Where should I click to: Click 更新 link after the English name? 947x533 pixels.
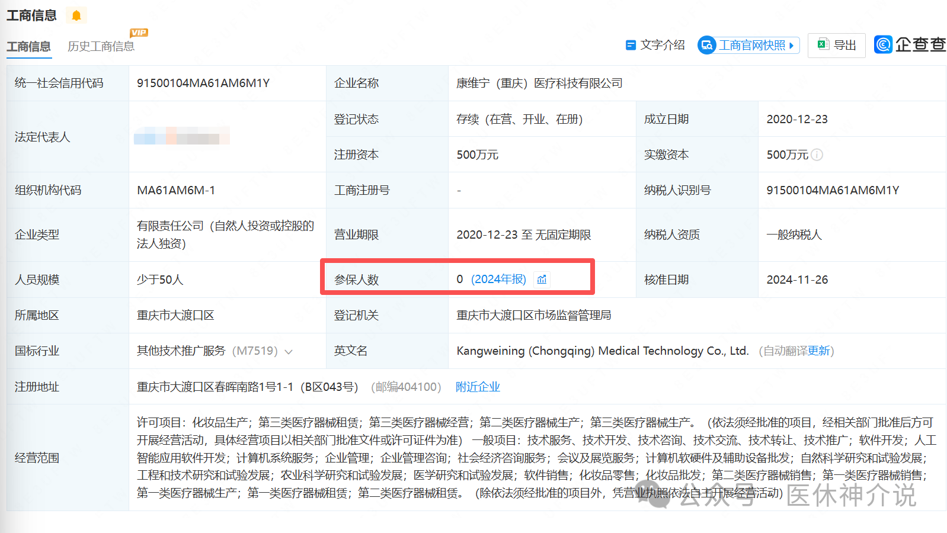click(818, 351)
